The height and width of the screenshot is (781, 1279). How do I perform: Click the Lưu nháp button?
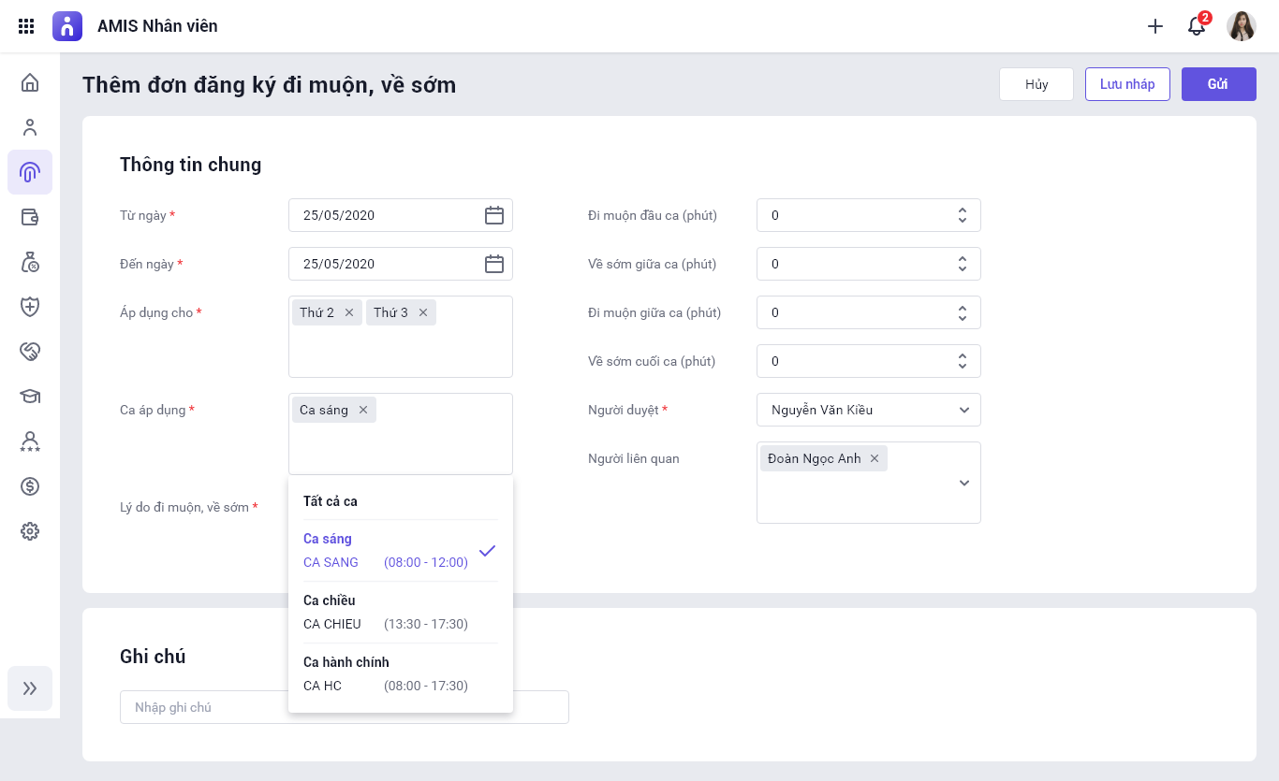click(x=1127, y=84)
